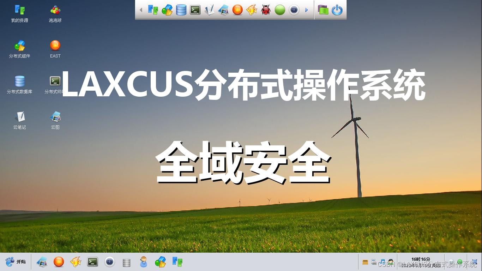Open the gray database icon on bottom taskbar
The image size is (482, 271).
[x=126, y=262]
